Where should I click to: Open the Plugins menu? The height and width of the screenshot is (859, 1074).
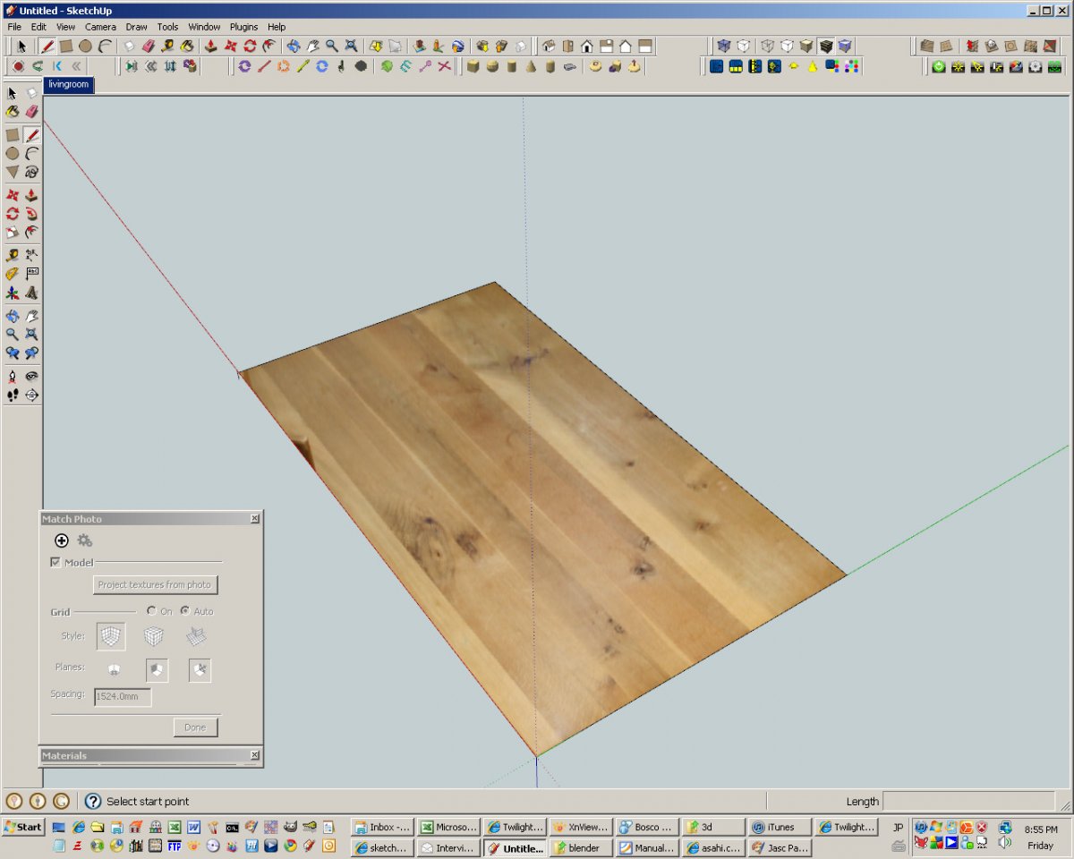coord(243,27)
